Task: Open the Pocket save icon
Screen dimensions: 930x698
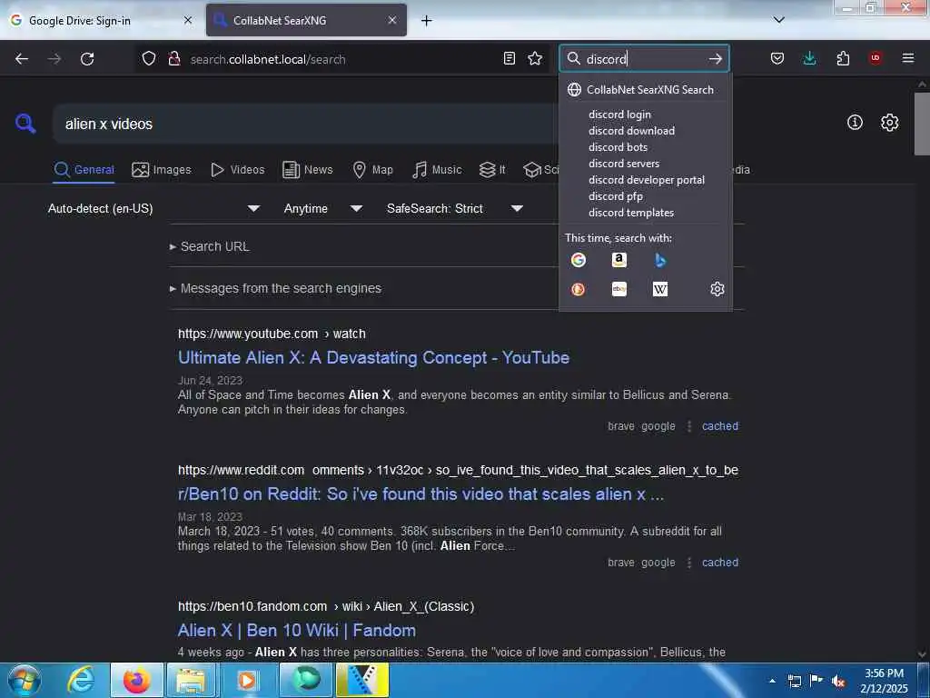Action: 777,58
